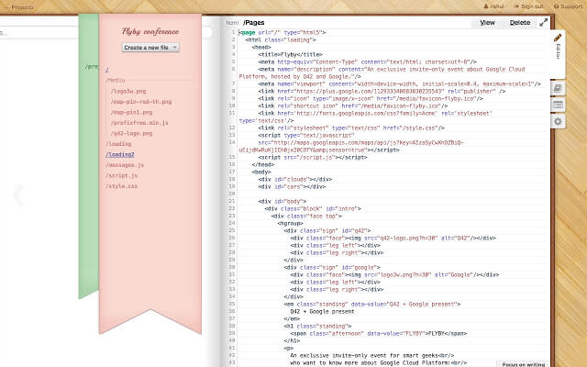
Task: Expand the editor to fullscreen
Action: (x=544, y=22)
